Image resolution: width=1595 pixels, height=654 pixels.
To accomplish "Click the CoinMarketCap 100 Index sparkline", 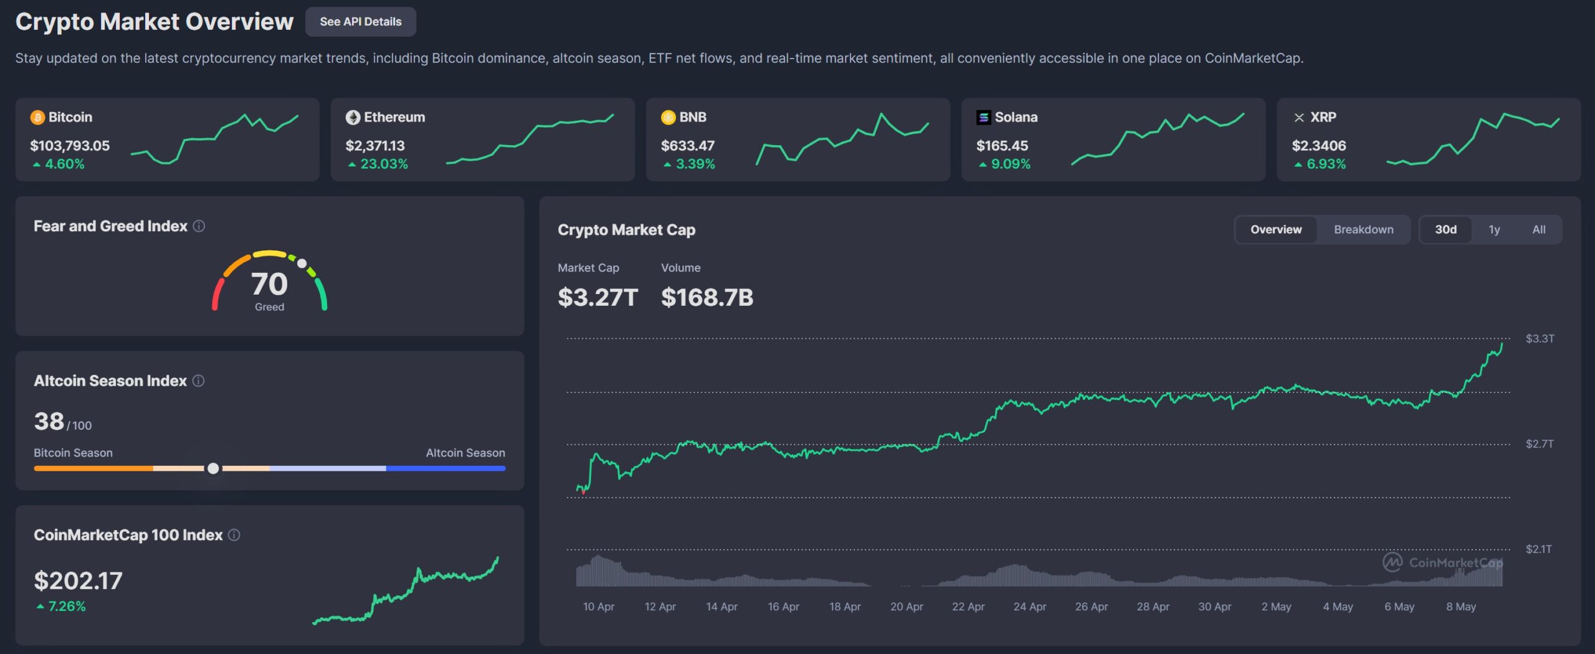I will click(x=406, y=590).
